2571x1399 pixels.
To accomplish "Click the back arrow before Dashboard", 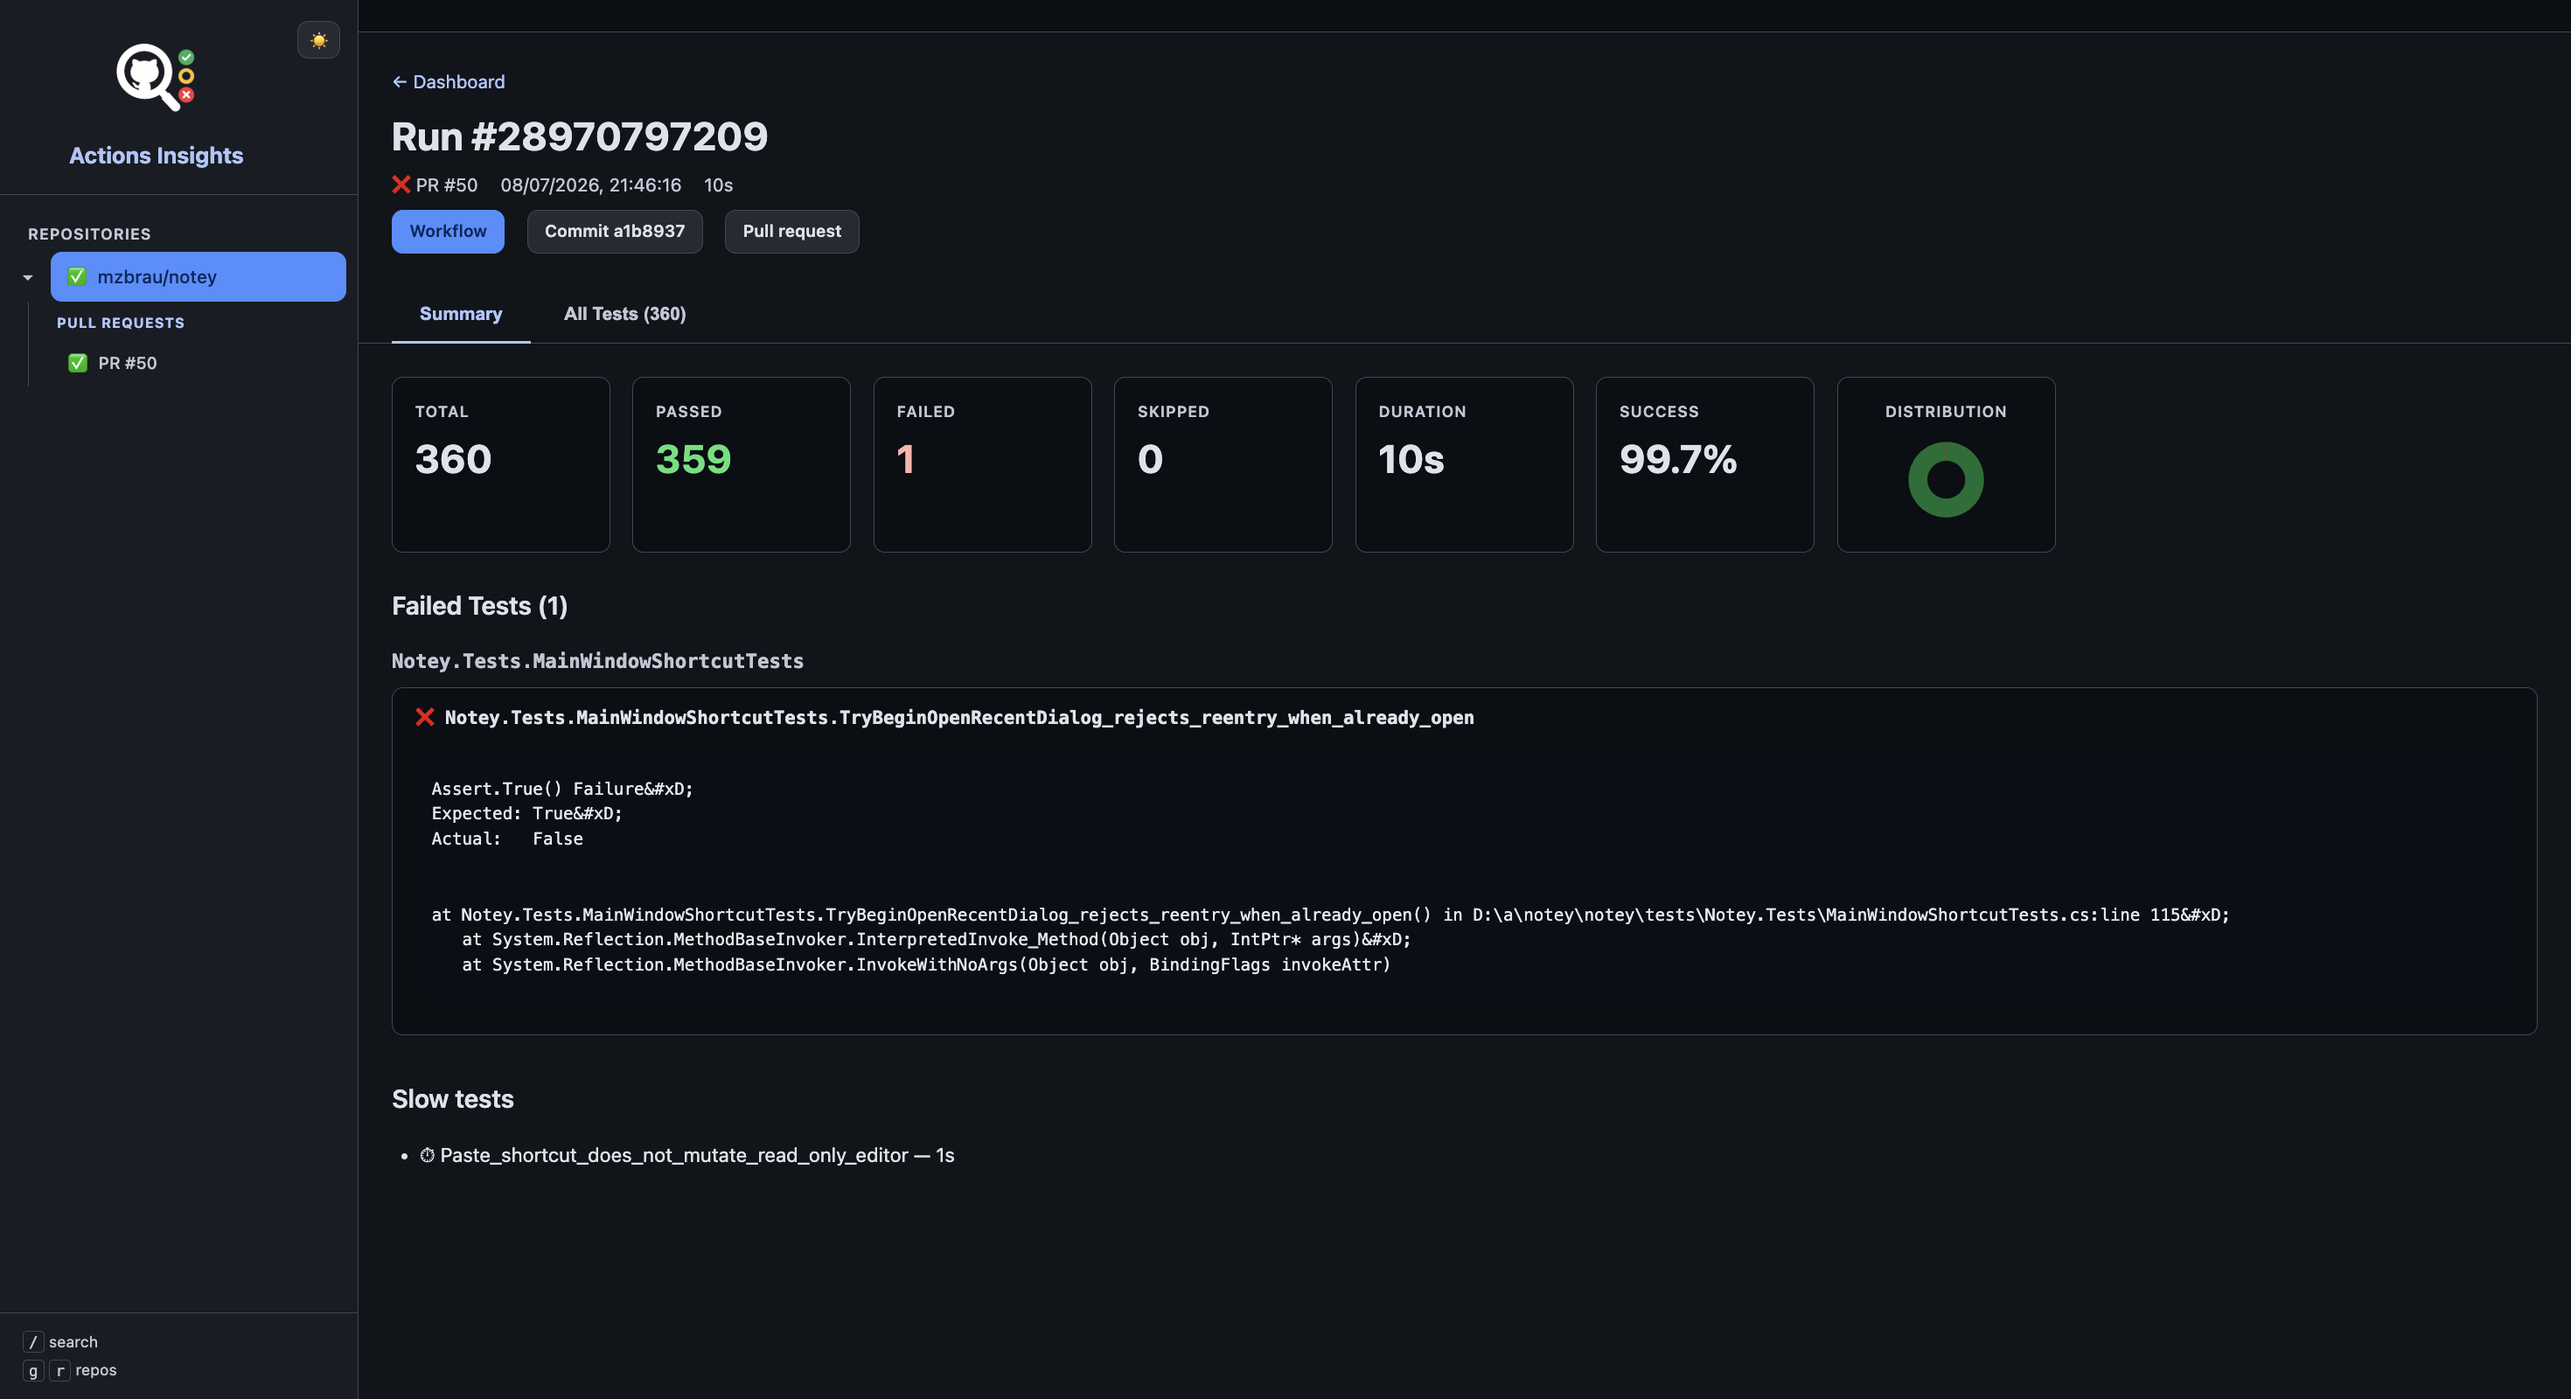I will point(400,82).
